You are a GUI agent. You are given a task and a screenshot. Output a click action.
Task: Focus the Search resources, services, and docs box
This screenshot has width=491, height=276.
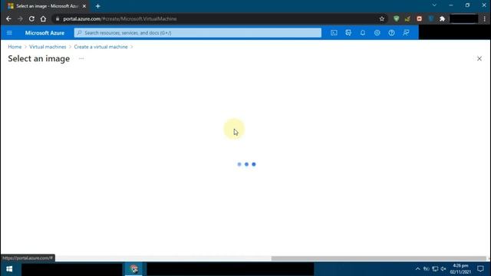(x=198, y=33)
